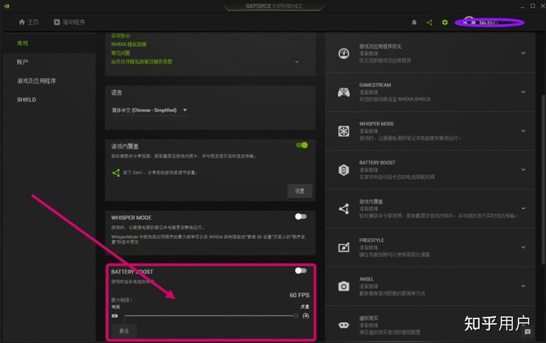
Task: Switch to the 驱动程序 drivers tab
Action: coord(69,22)
